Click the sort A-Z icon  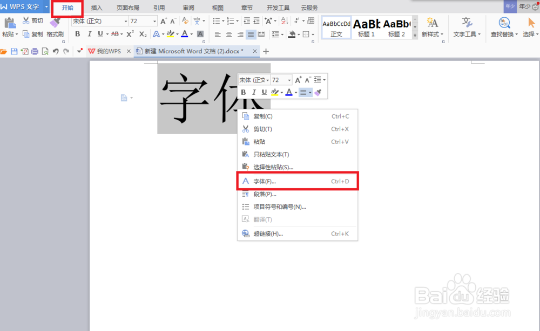pyautogui.click(x=284, y=21)
